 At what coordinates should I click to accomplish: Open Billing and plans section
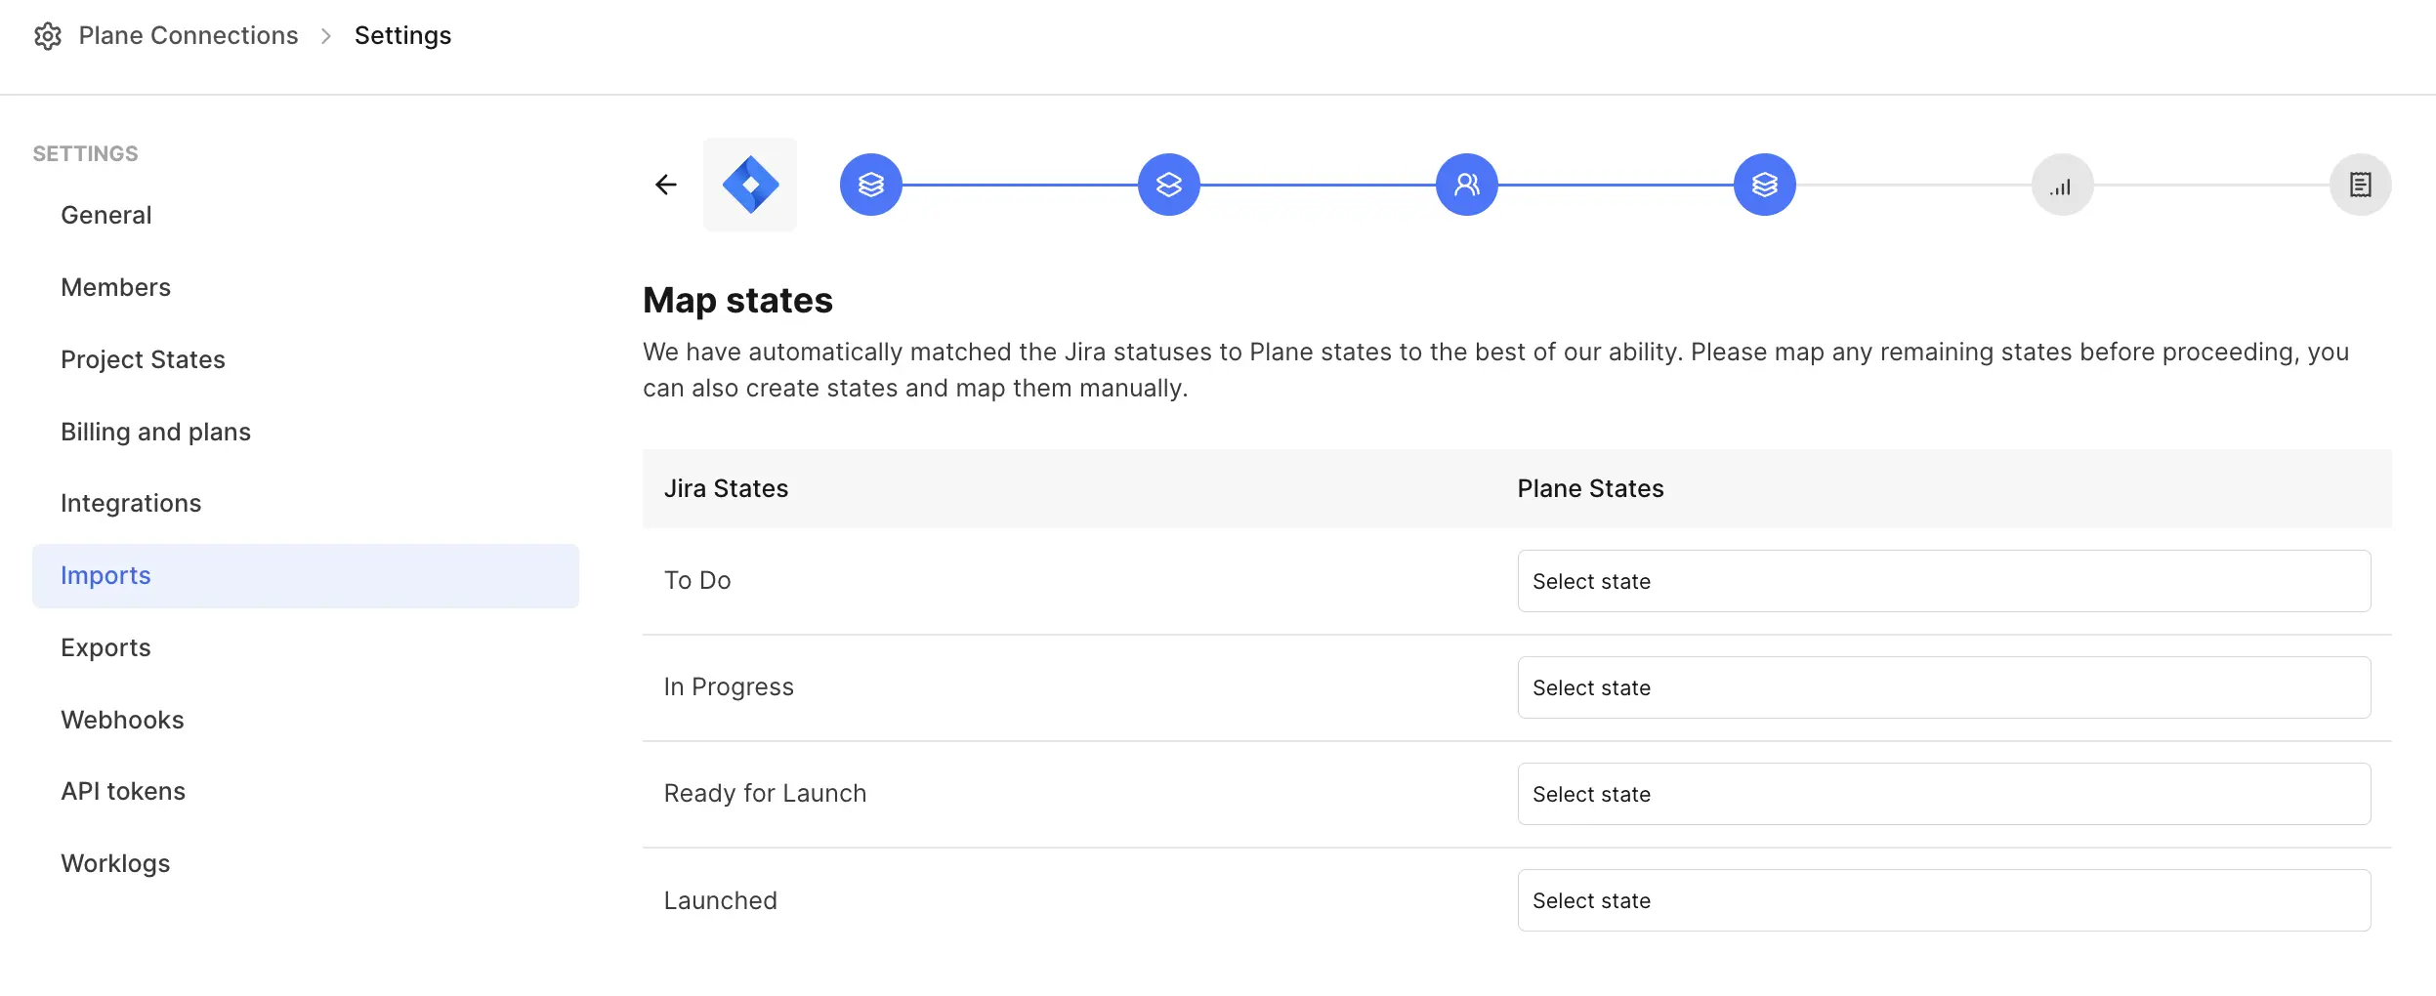click(x=155, y=432)
